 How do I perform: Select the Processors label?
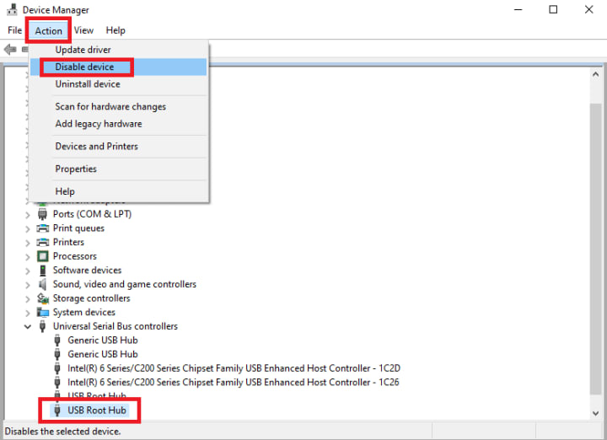point(75,256)
